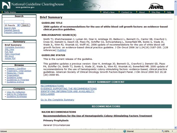Open View My Collection link
This screenshot has height=133, width=177.
click(x=16, y=92)
